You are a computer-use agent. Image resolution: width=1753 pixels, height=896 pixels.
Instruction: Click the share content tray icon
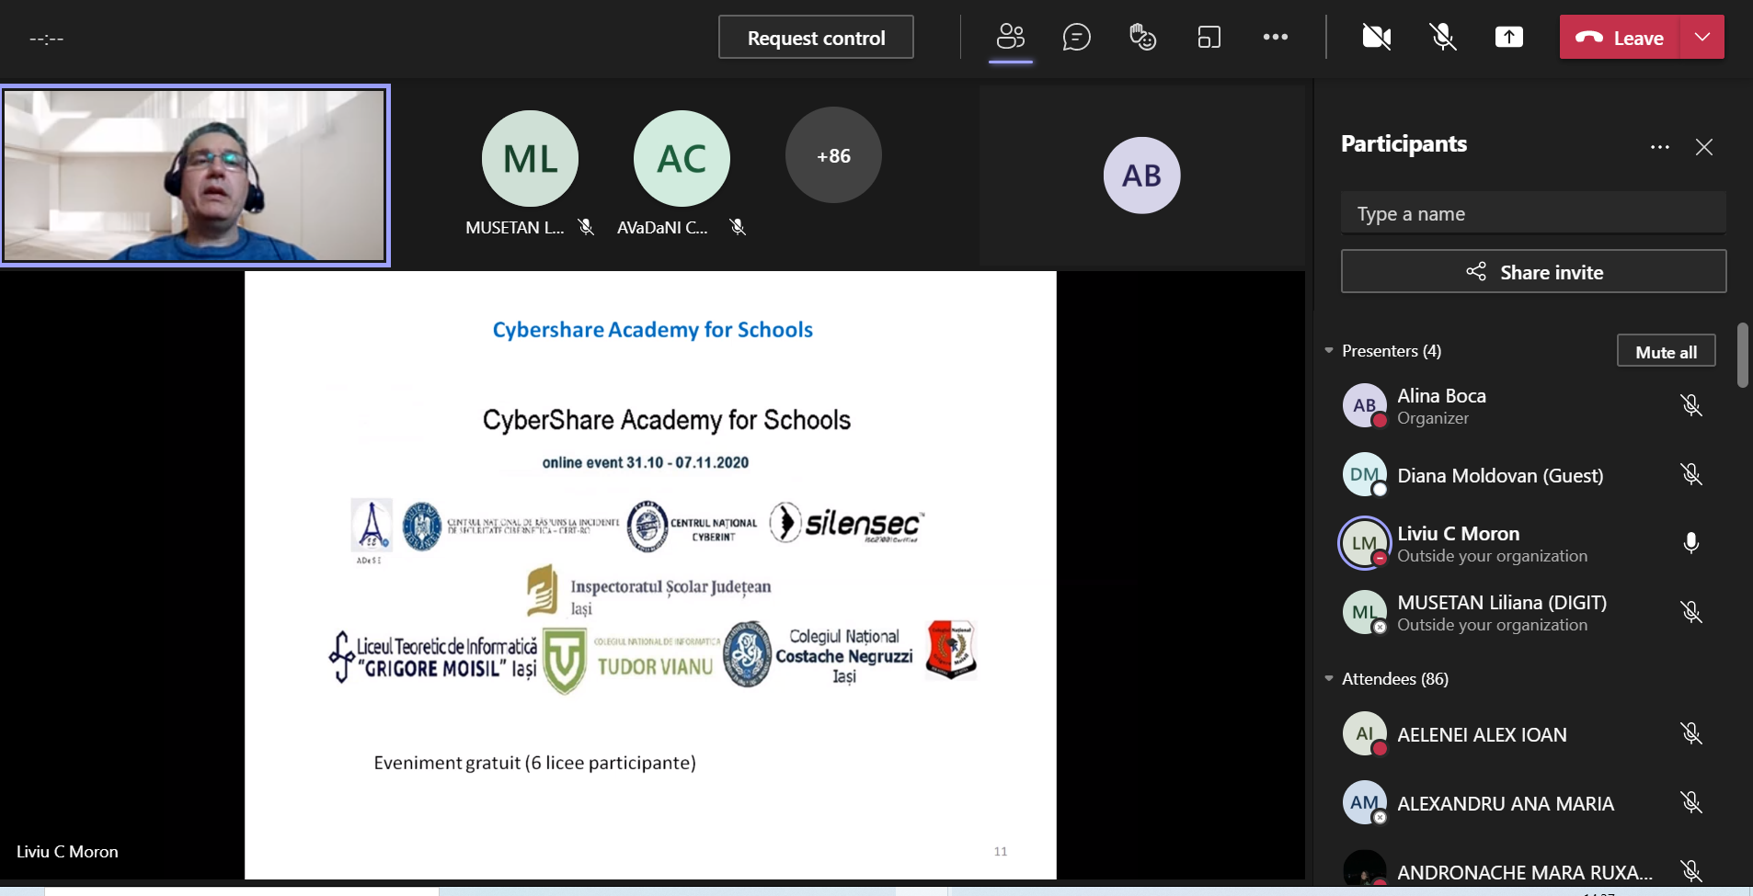pos(1508,37)
